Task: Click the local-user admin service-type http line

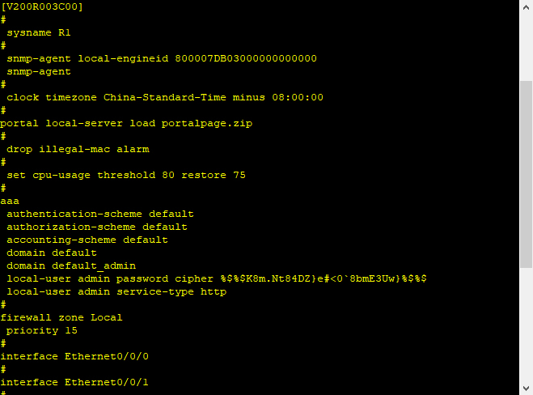Action: pos(116,291)
